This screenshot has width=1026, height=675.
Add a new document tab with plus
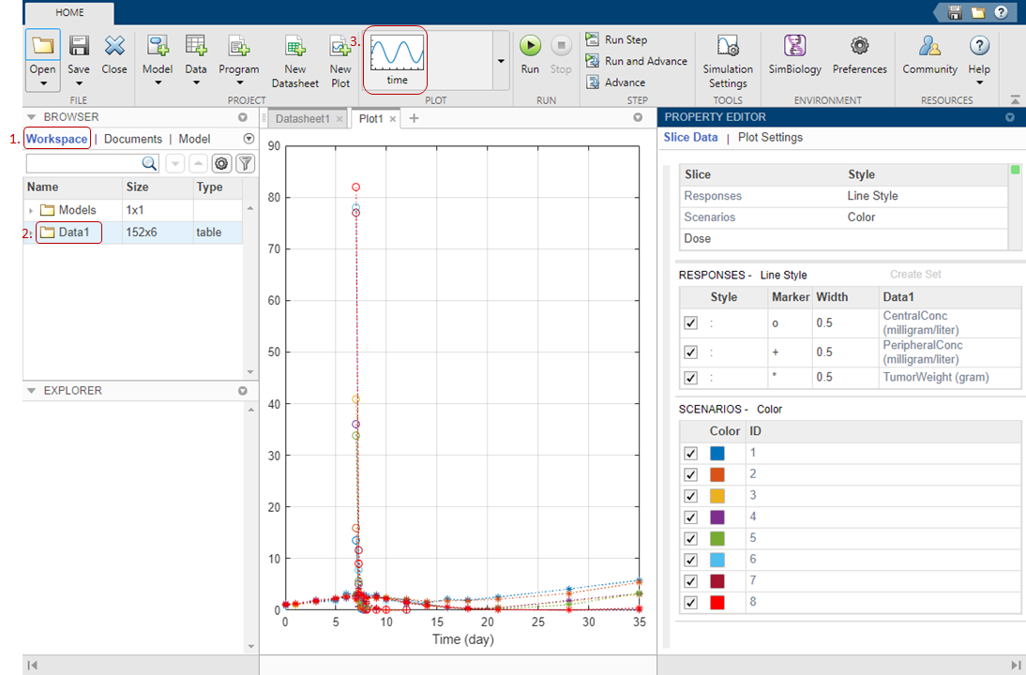414,118
